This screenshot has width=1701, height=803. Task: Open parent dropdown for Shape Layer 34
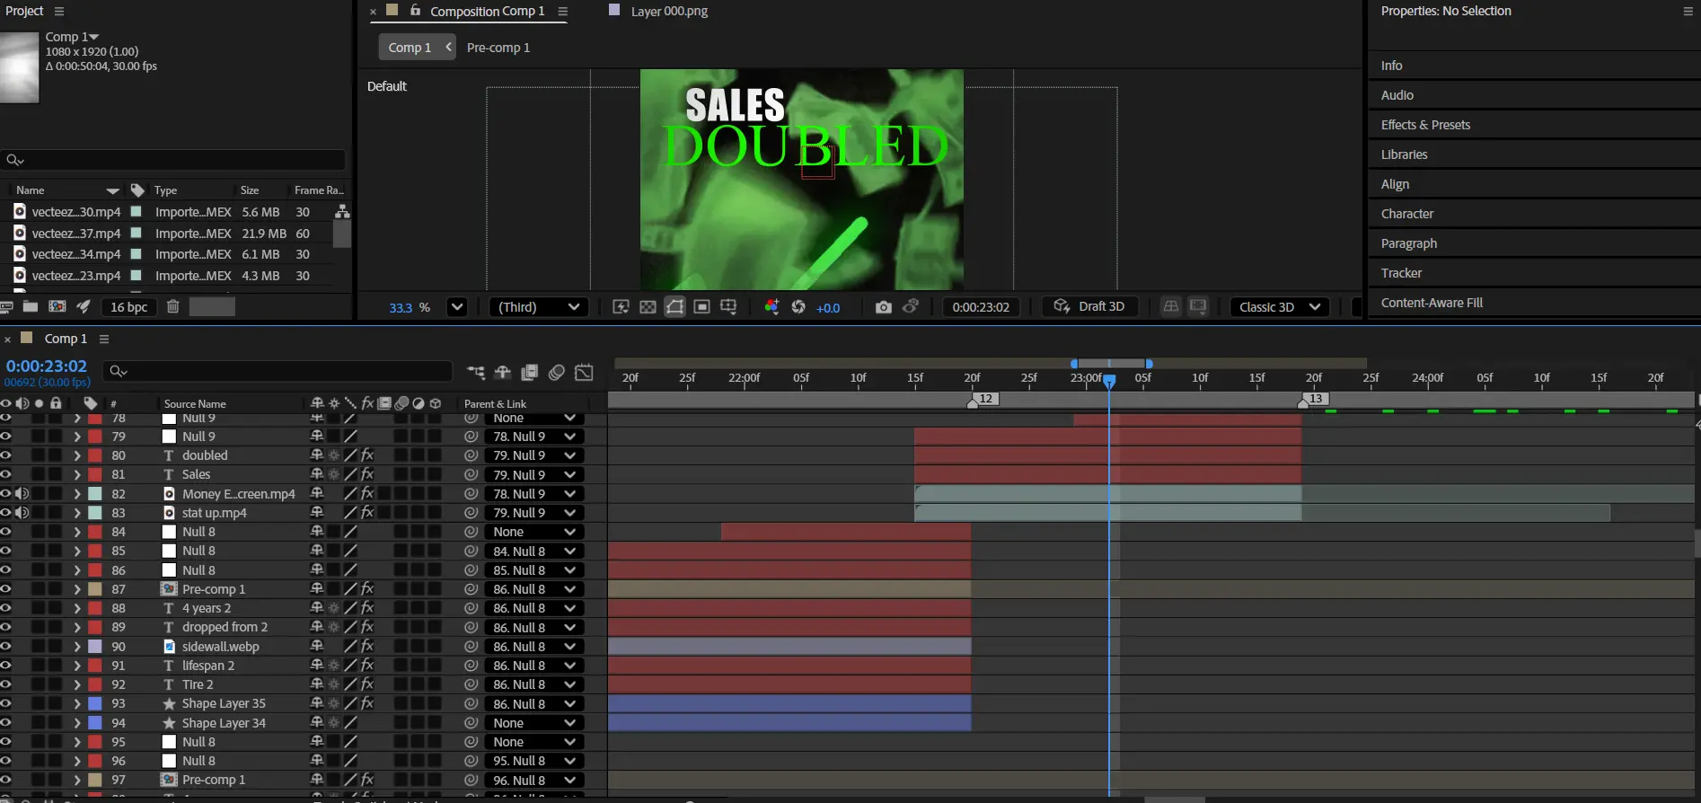click(534, 723)
